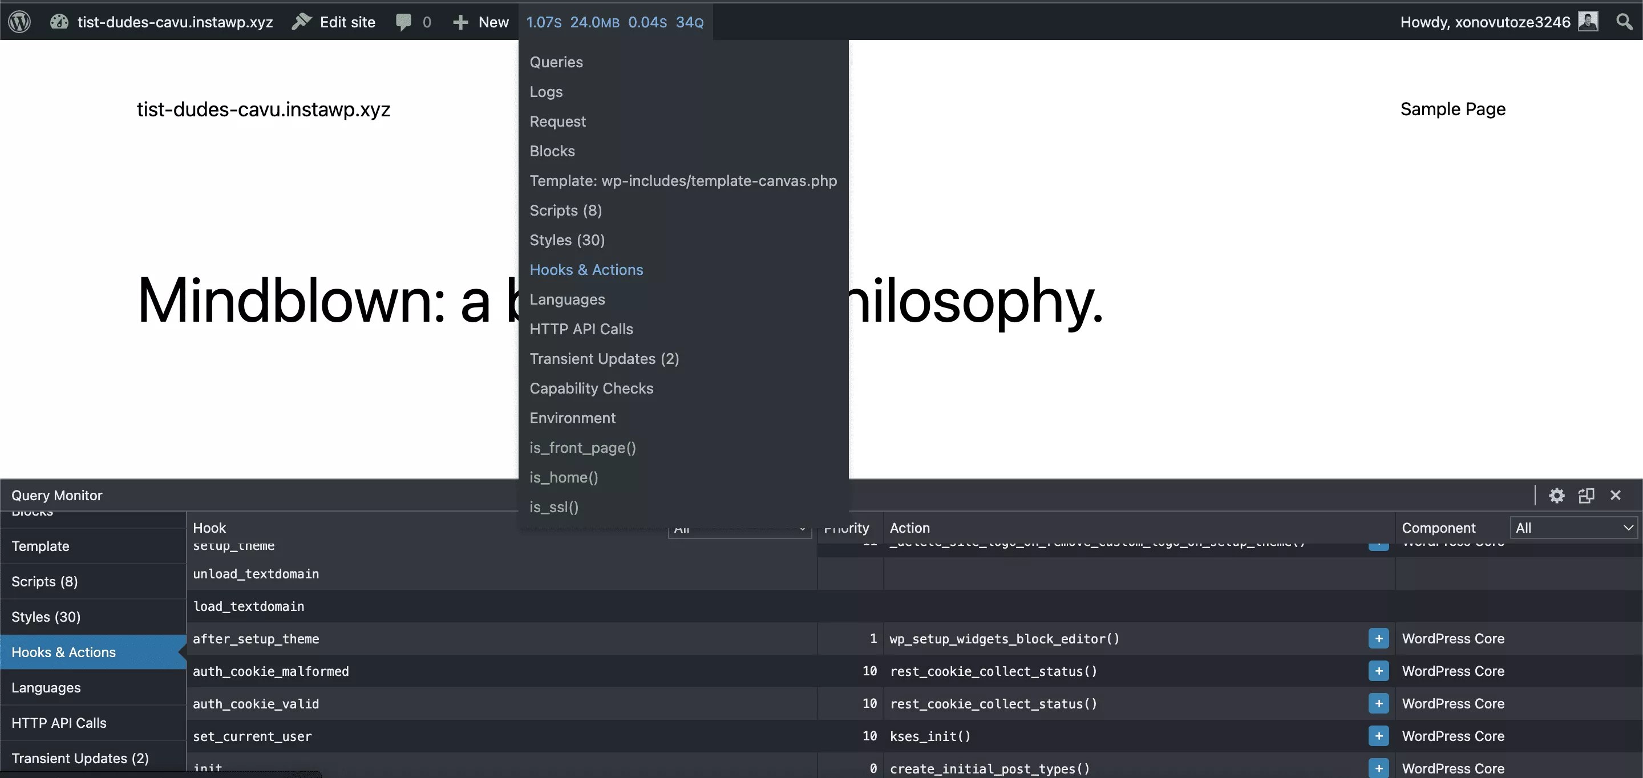This screenshot has height=778, width=1643.
Task: Expand Transient Updates section in sidebar
Action: pyautogui.click(x=80, y=757)
